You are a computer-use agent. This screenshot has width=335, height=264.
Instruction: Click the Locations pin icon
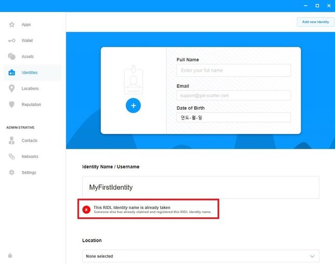click(12, 88)
